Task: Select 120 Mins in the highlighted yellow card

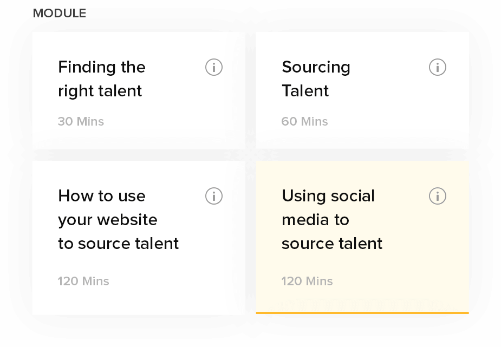Action: (x=307, y=281)
